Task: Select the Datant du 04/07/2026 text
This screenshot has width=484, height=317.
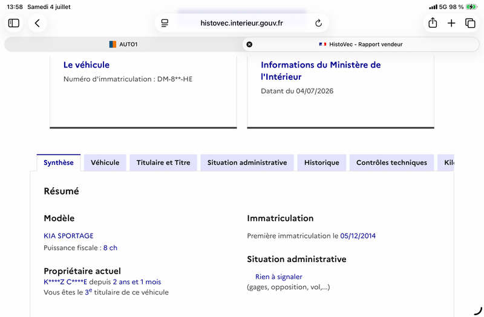Action: click(297, 91)
